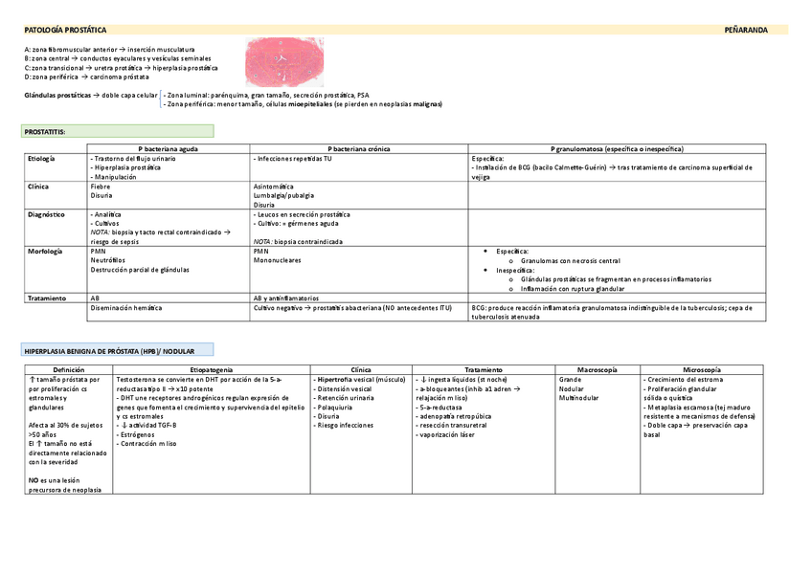812x574 pixels.
Task: Click cell text 'Destrucción parcial de glándulas'
Action: click(140, 270)
